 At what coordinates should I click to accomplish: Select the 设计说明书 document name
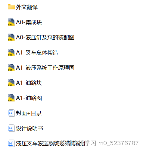(30, 128)
